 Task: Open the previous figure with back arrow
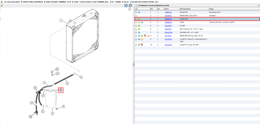pyautogui.click(x=126, y=5)
